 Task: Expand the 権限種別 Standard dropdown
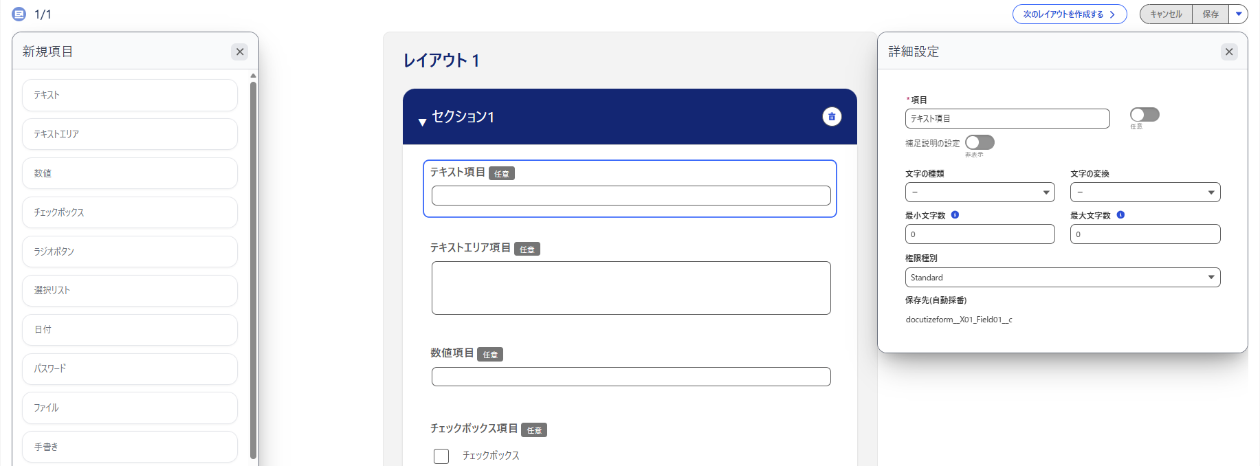[x=1062, y=278]
